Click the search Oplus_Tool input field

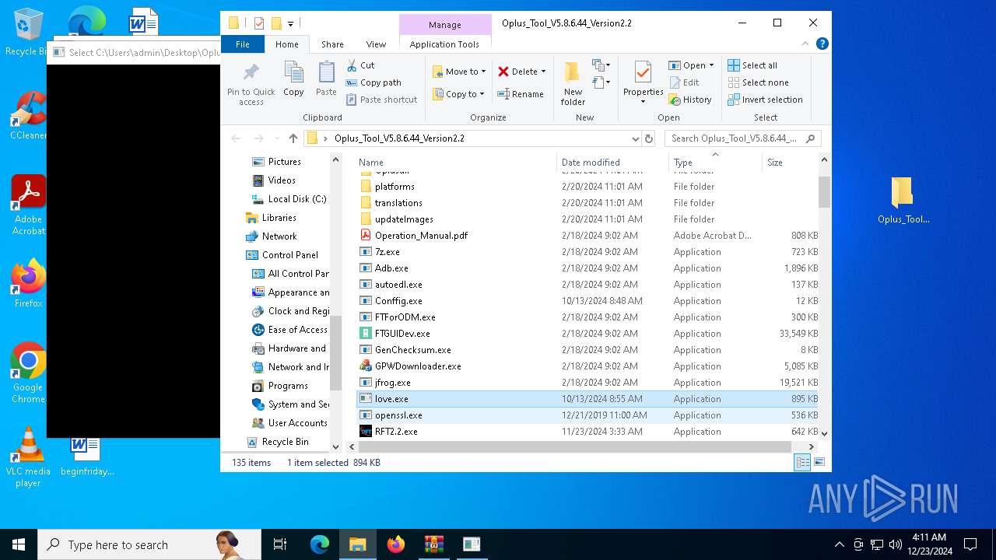tap(735, 138)
